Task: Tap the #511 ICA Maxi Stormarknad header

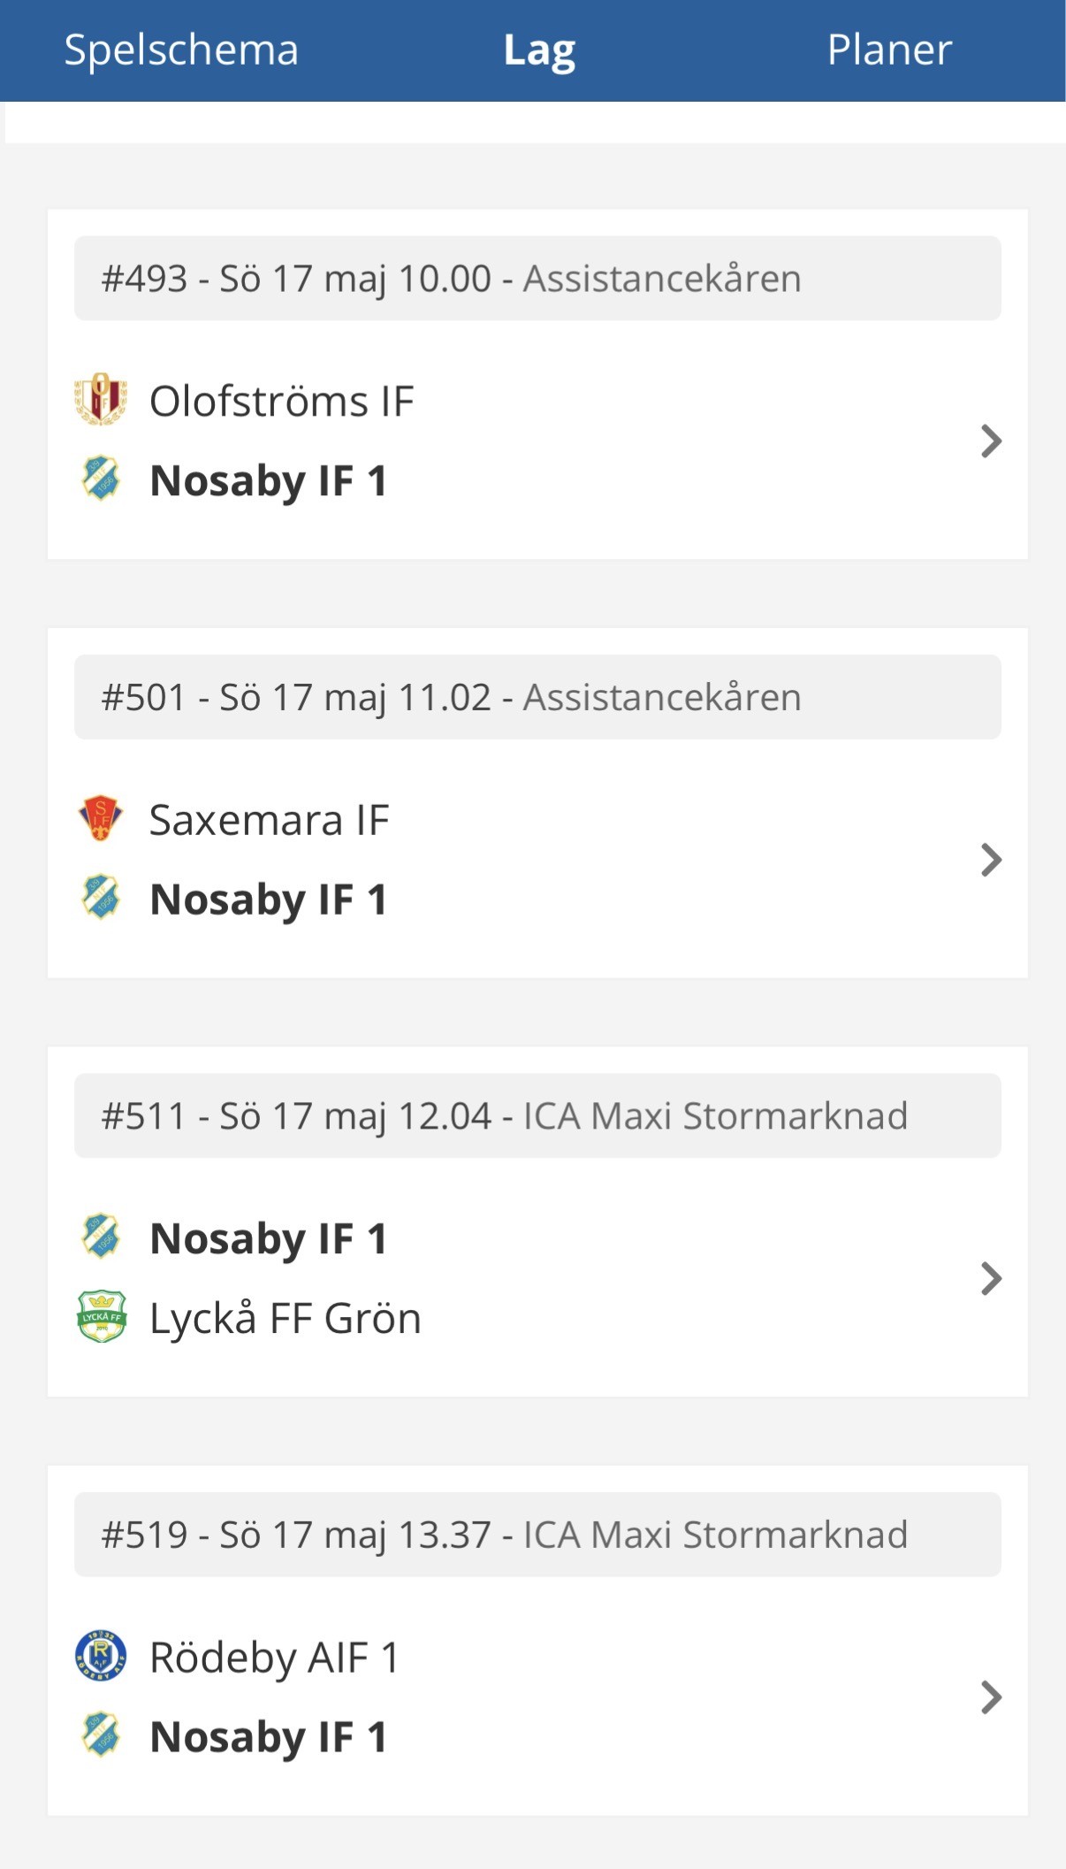Action: point(537,1115)
